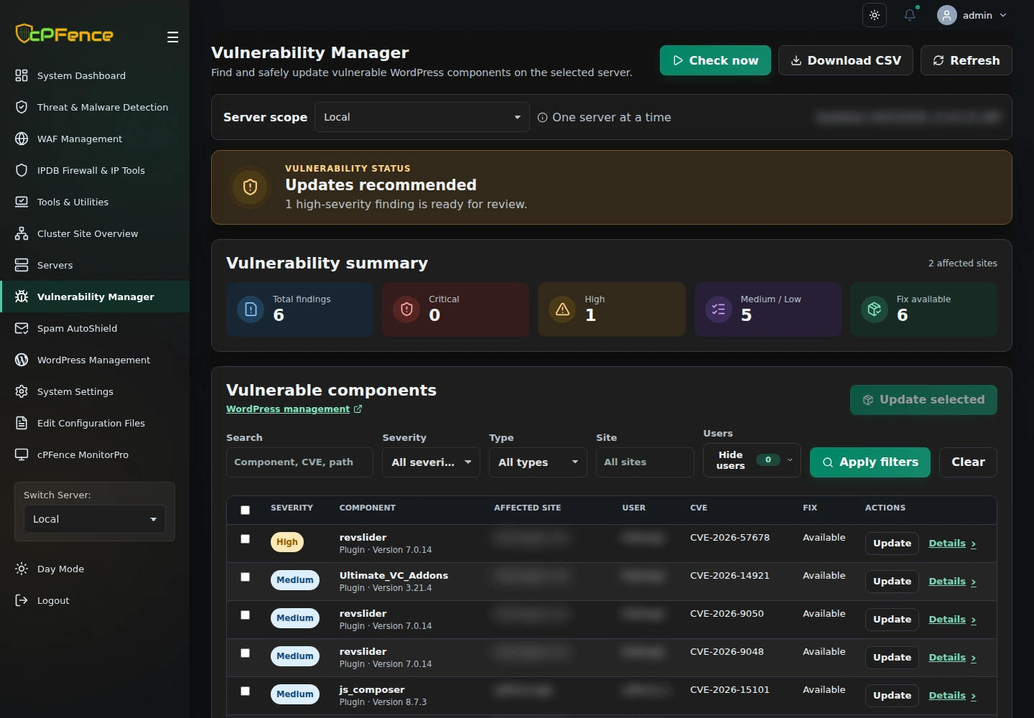Viewport: 1034px width, 718px height.
Task: Click the High warning triangle icon
Action: [562, 309]
